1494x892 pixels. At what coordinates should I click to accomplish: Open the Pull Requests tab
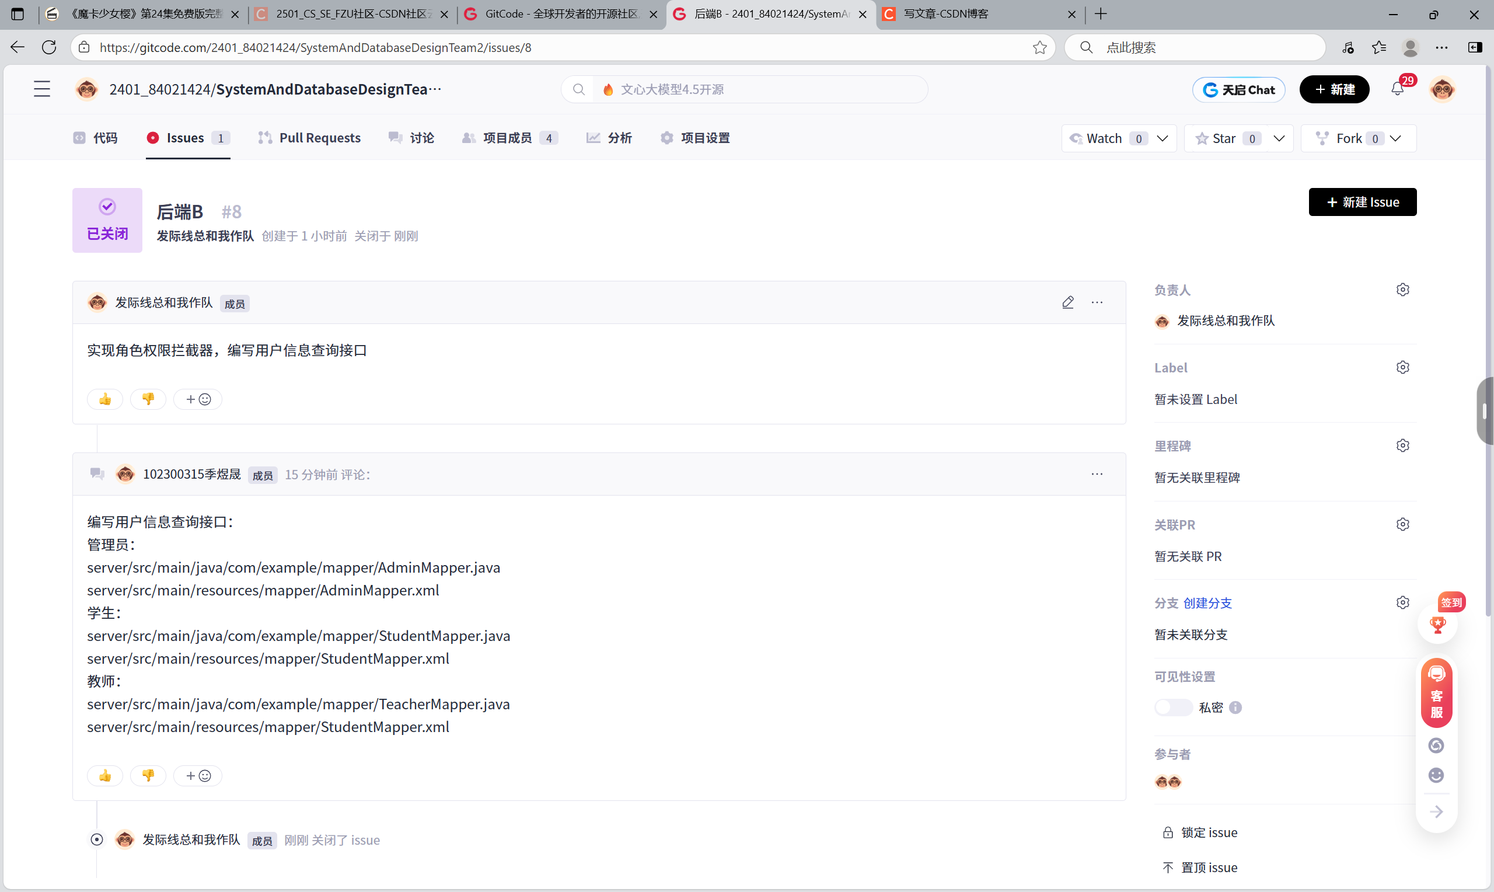click(309, 138)
